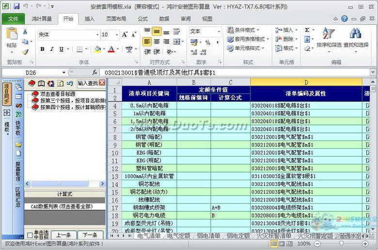This screenshot has height=250, width=378.
Task: Click the 下一条 button
Action: pyautogui.click(x=90, y=235)
